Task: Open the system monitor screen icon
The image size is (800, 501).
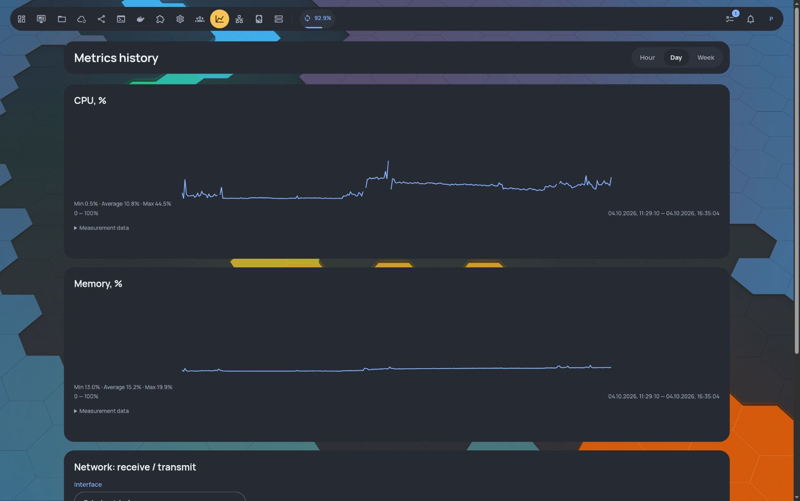Action: point(41,19)
